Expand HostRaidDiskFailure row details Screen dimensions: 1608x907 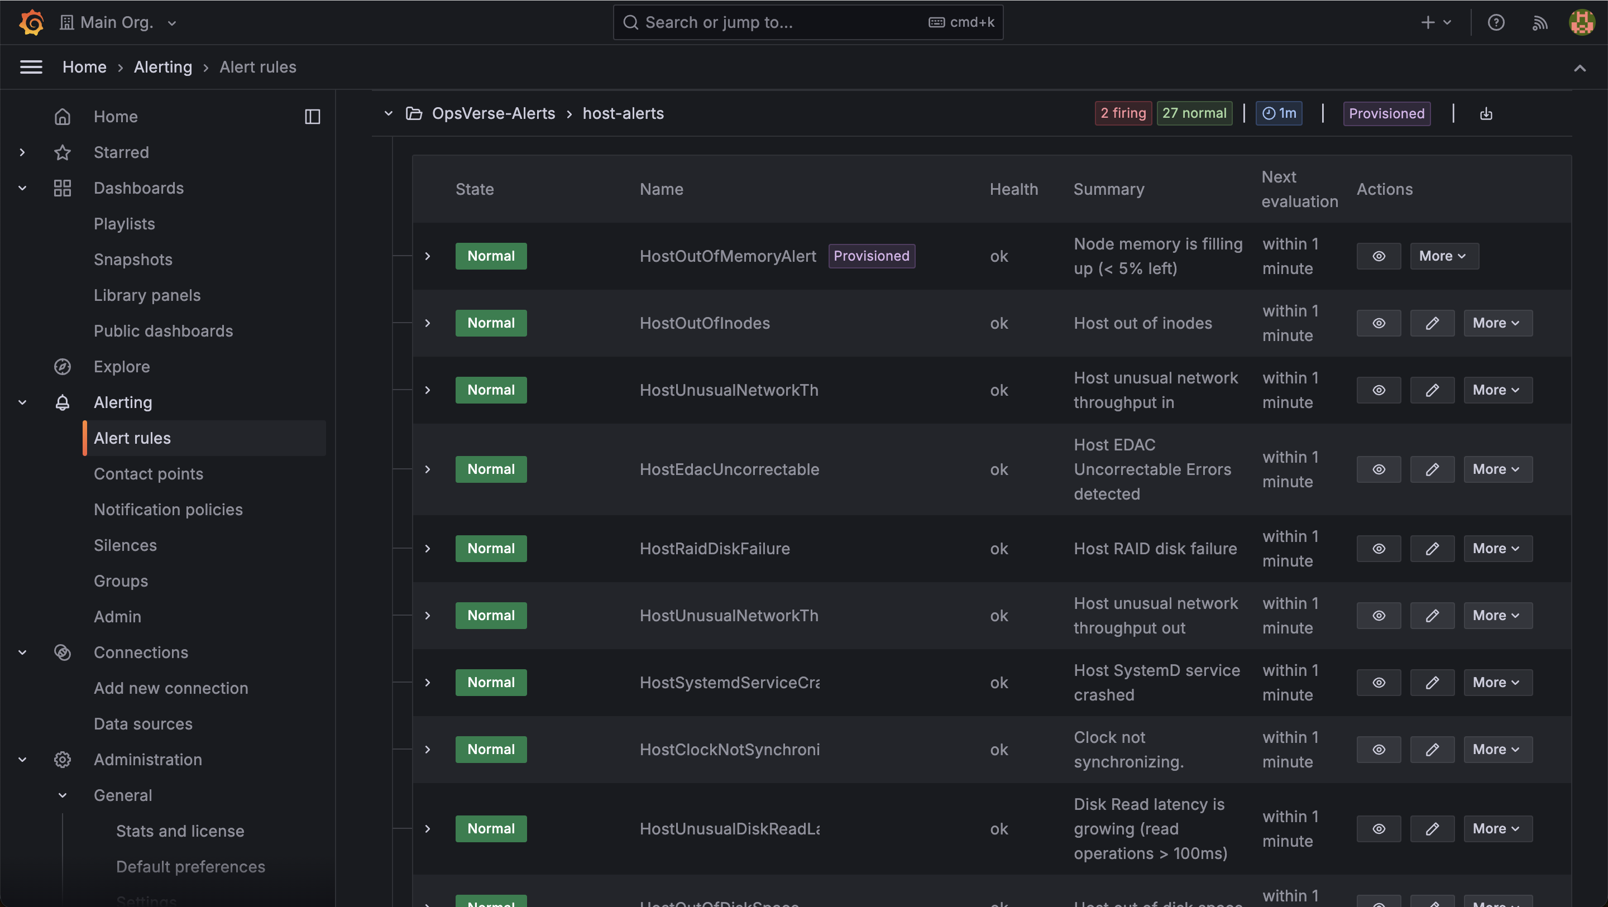click(x=428, y=549)
